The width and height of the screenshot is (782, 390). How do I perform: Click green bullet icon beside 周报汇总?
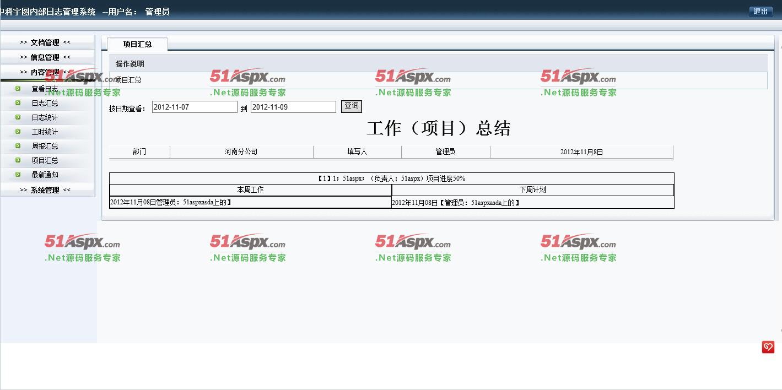point(18,145)
